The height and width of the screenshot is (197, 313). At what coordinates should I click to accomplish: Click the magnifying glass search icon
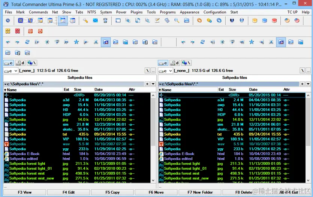(177, 20)
